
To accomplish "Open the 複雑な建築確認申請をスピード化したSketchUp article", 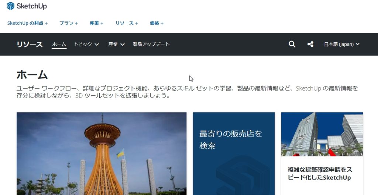I will pos(320,174).
